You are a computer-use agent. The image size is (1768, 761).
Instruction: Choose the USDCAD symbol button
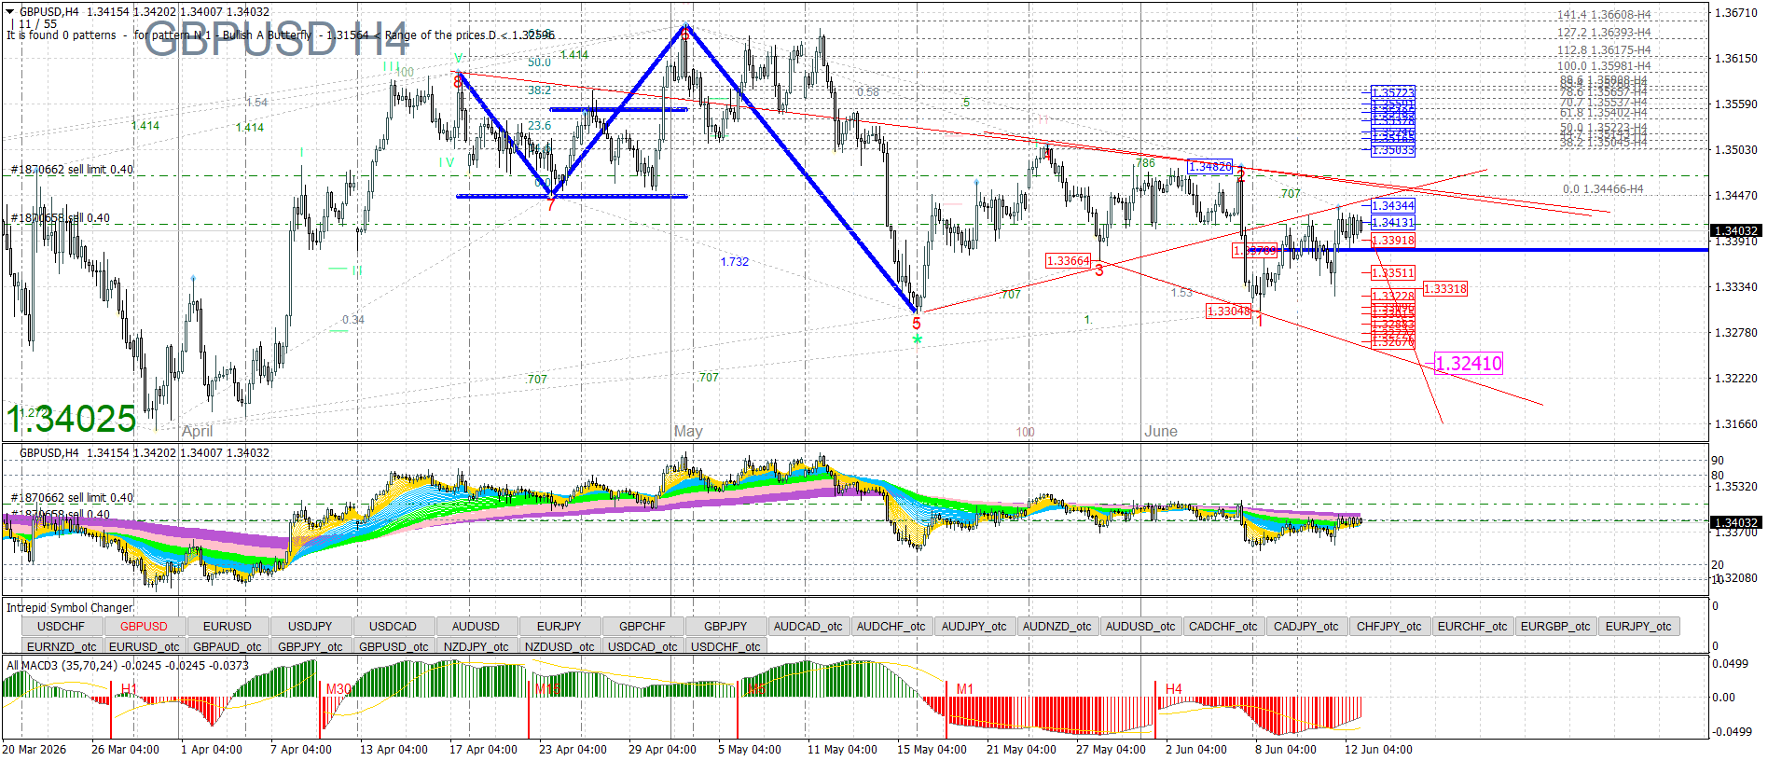tap(394, 627)
